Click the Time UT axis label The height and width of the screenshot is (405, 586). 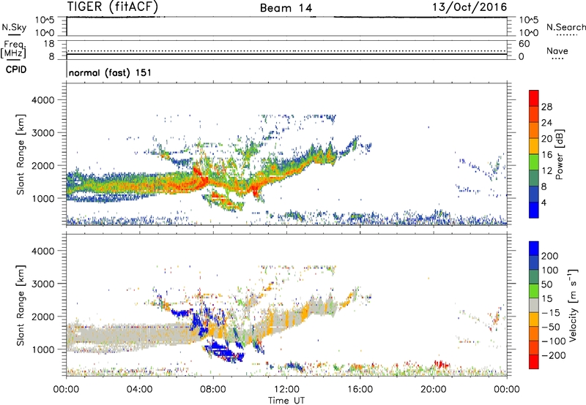pyautogui.click(x=286, y=400)
